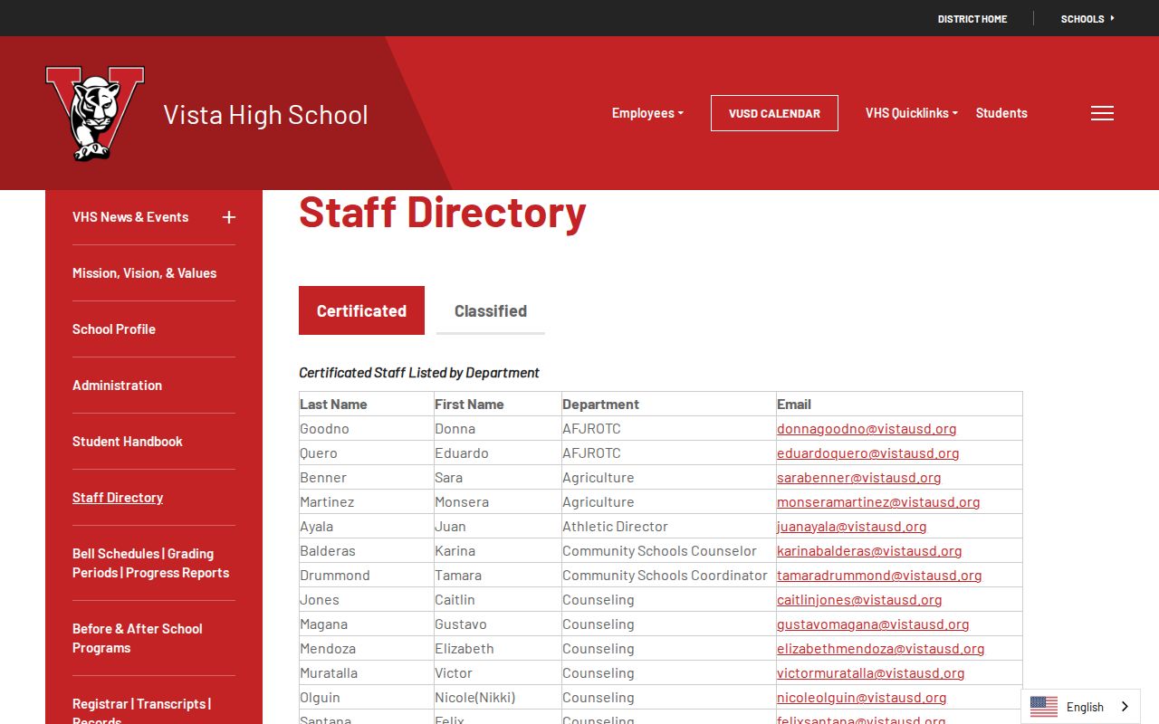
Task: Open Before & After School Programs
Action: click(138, 638)
